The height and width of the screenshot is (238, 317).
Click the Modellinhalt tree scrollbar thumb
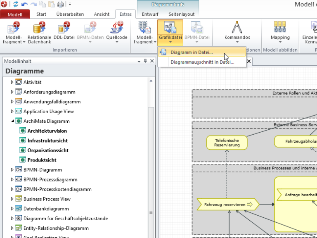(151, 172)
